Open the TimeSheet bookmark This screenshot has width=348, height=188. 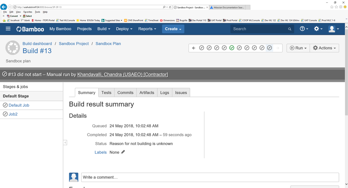tap(152, 21)
